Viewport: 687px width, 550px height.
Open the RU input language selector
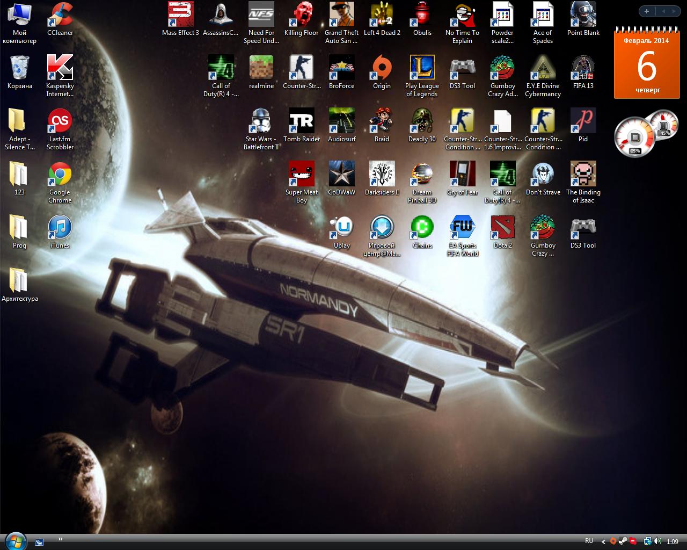click(589, 541)
